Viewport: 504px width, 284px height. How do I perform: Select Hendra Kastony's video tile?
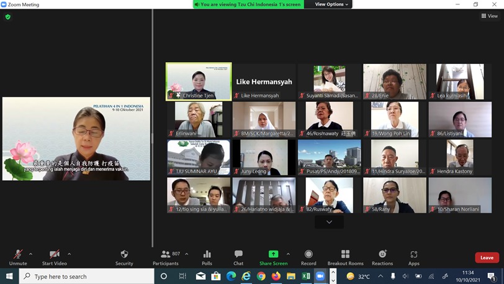coord(460,157)
